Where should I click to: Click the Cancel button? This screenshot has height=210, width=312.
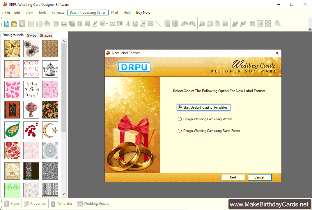tap(260, 177)
